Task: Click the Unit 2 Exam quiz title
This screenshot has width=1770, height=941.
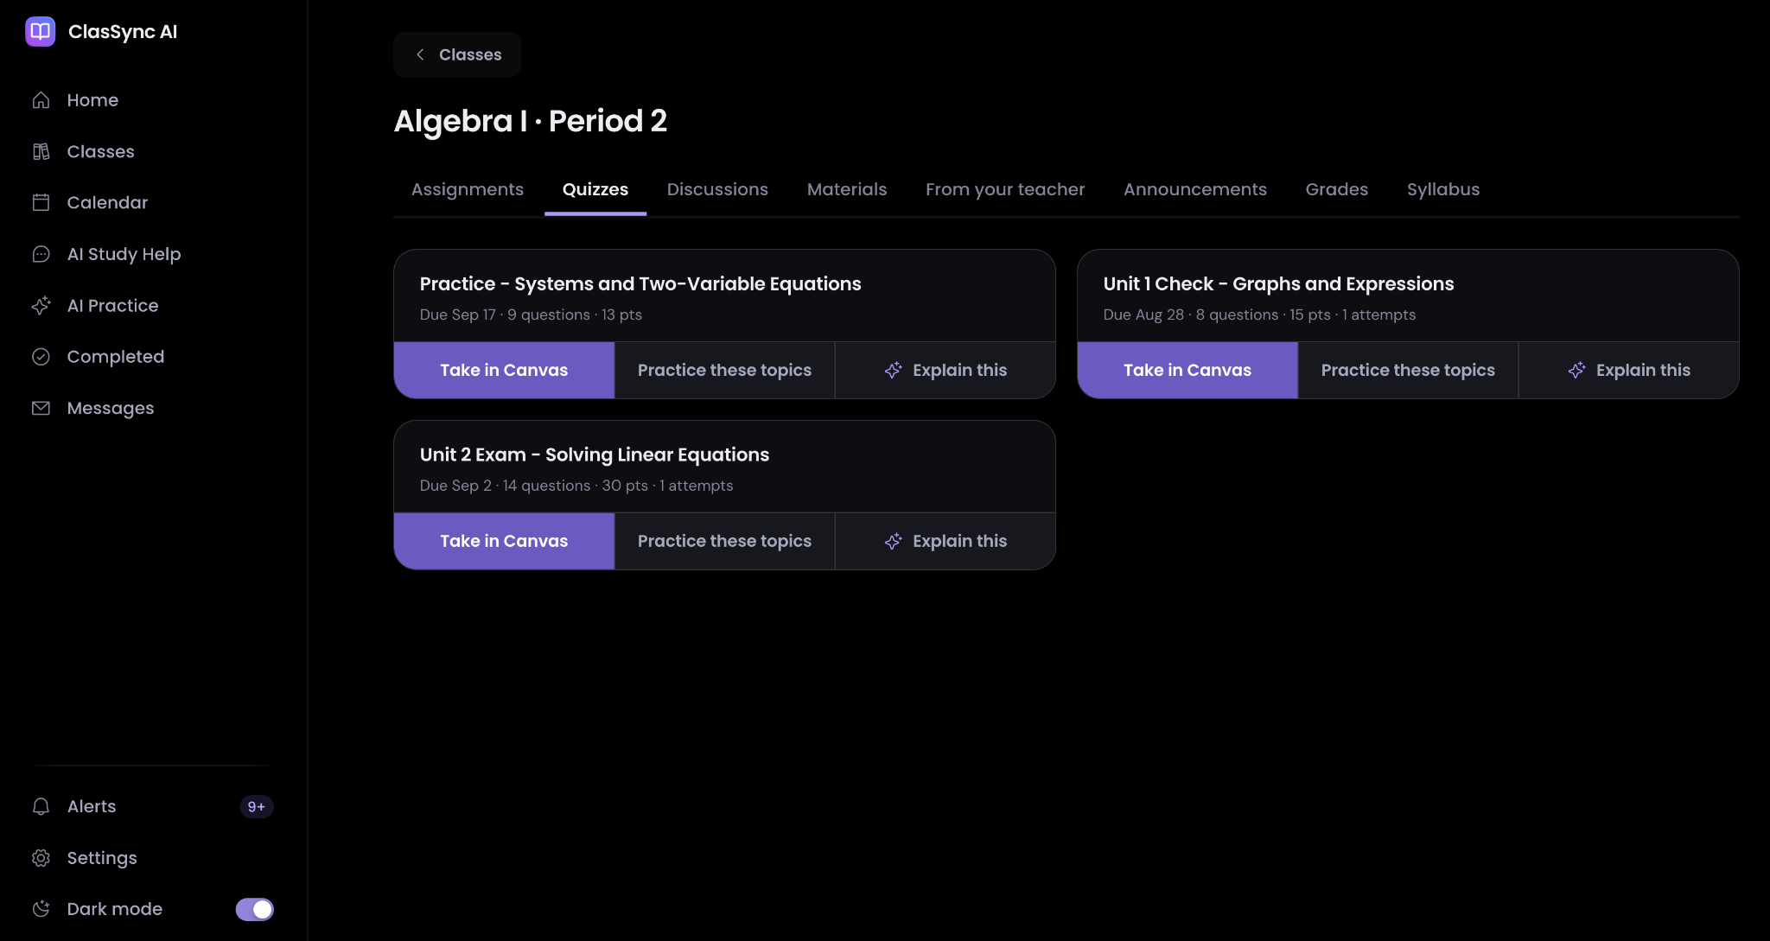Action: click(595, 455)
